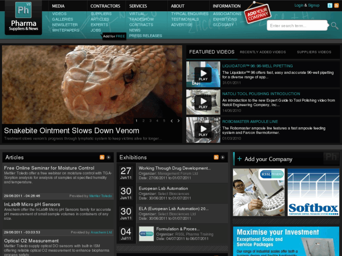Viewport: 342px width, 256px height.
Task: Select slide 4 in the slideshow
Action: [157, 121]
